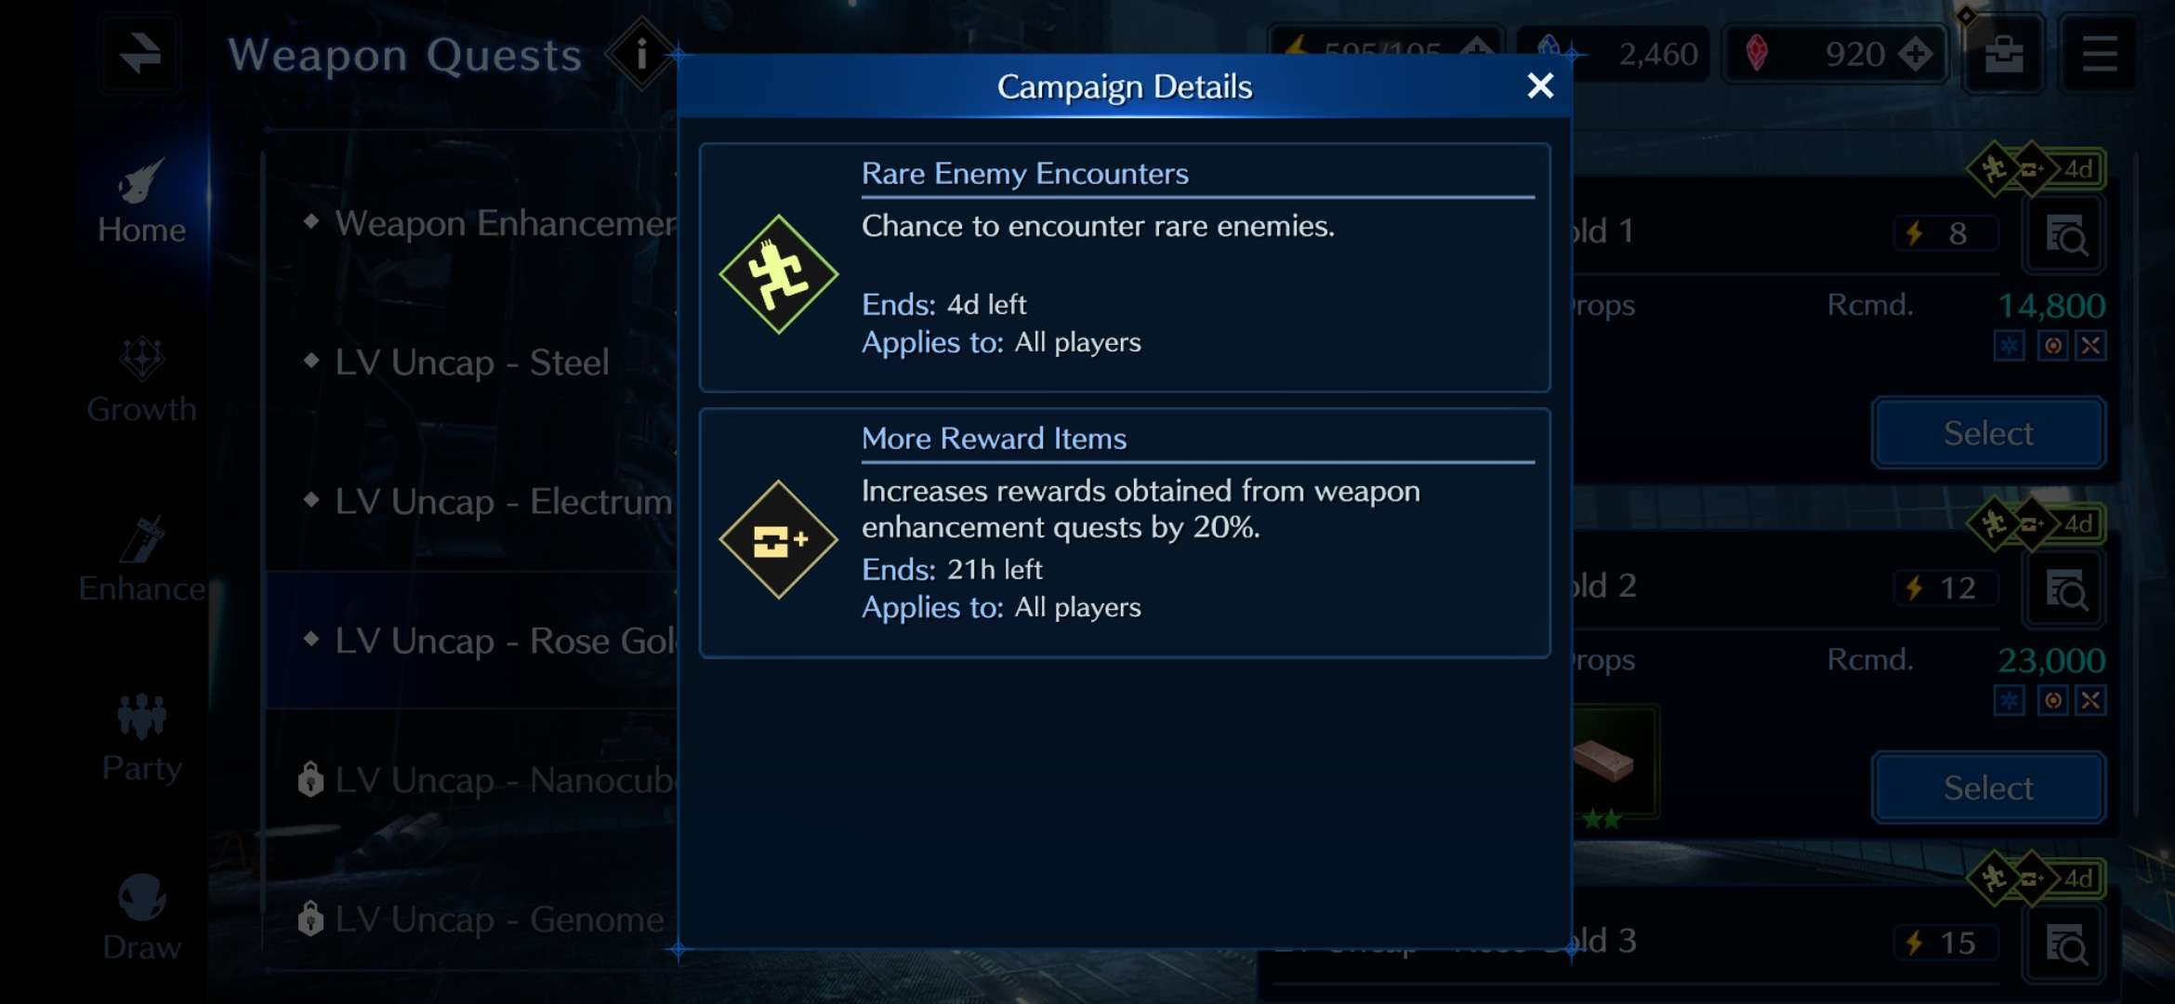Viewport: 2175px width, 1004px height.
Task: Open the hamburger main menu
Action: [x=2100, y=53]
